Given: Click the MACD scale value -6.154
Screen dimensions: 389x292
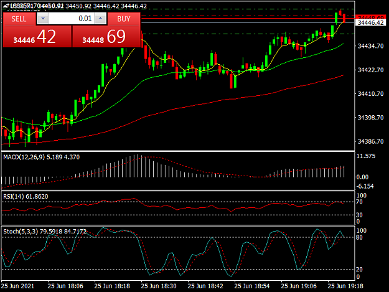Looking at the screenshot, I should click(365, 186).
